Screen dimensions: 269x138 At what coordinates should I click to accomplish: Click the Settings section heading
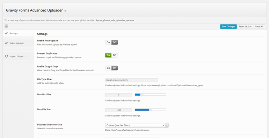click(x=42, y=34)
